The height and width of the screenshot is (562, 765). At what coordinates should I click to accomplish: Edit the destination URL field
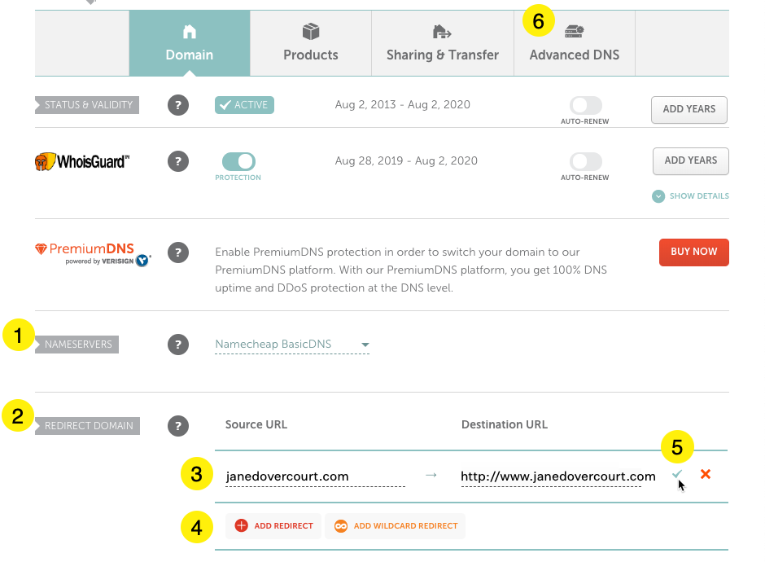(x=558, y=476)
